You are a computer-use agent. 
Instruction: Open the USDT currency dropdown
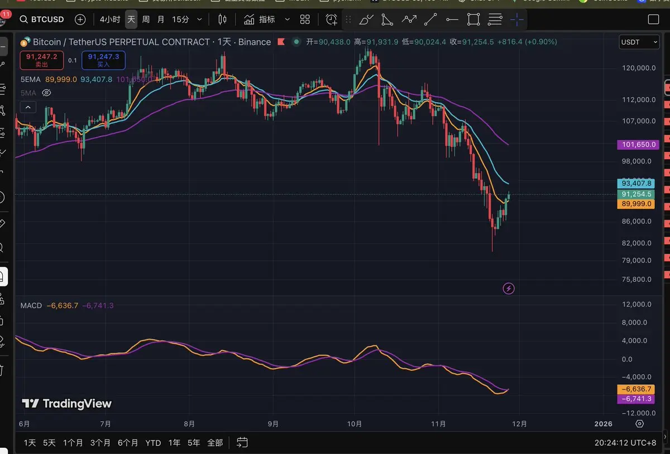640,42
